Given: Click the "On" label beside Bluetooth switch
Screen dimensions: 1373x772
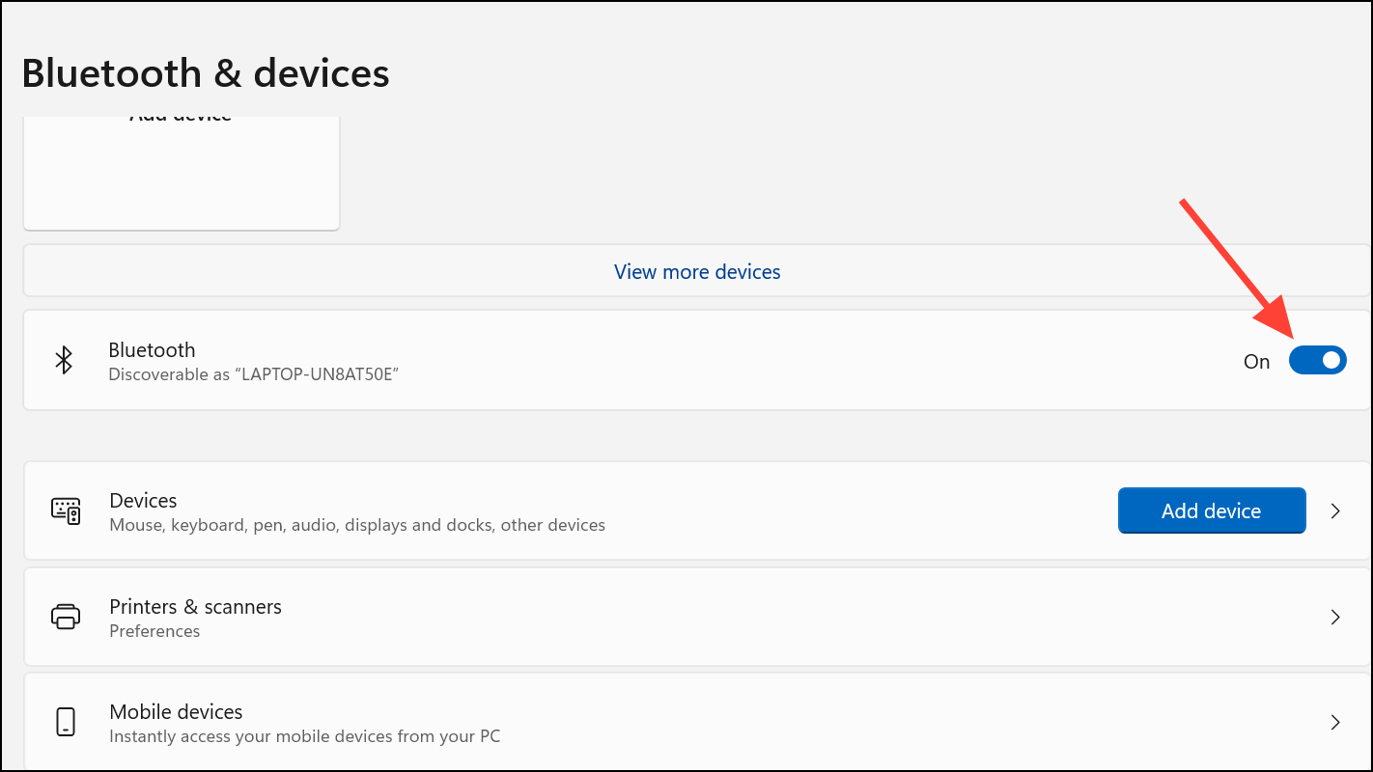Looking at the screenshot, I should 1256,362.
